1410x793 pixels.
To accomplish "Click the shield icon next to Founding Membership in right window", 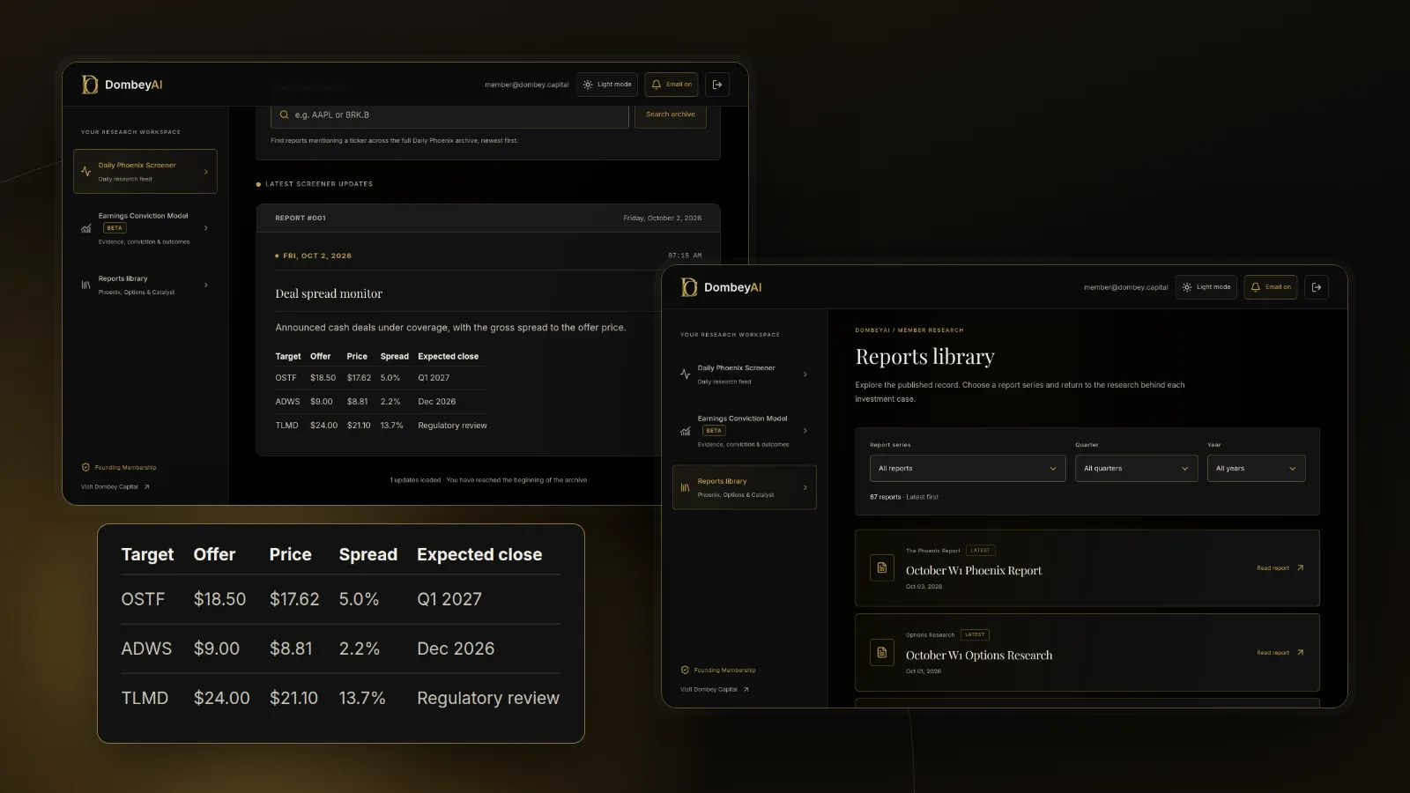I will pyautogui.click(x=685, y=670).
